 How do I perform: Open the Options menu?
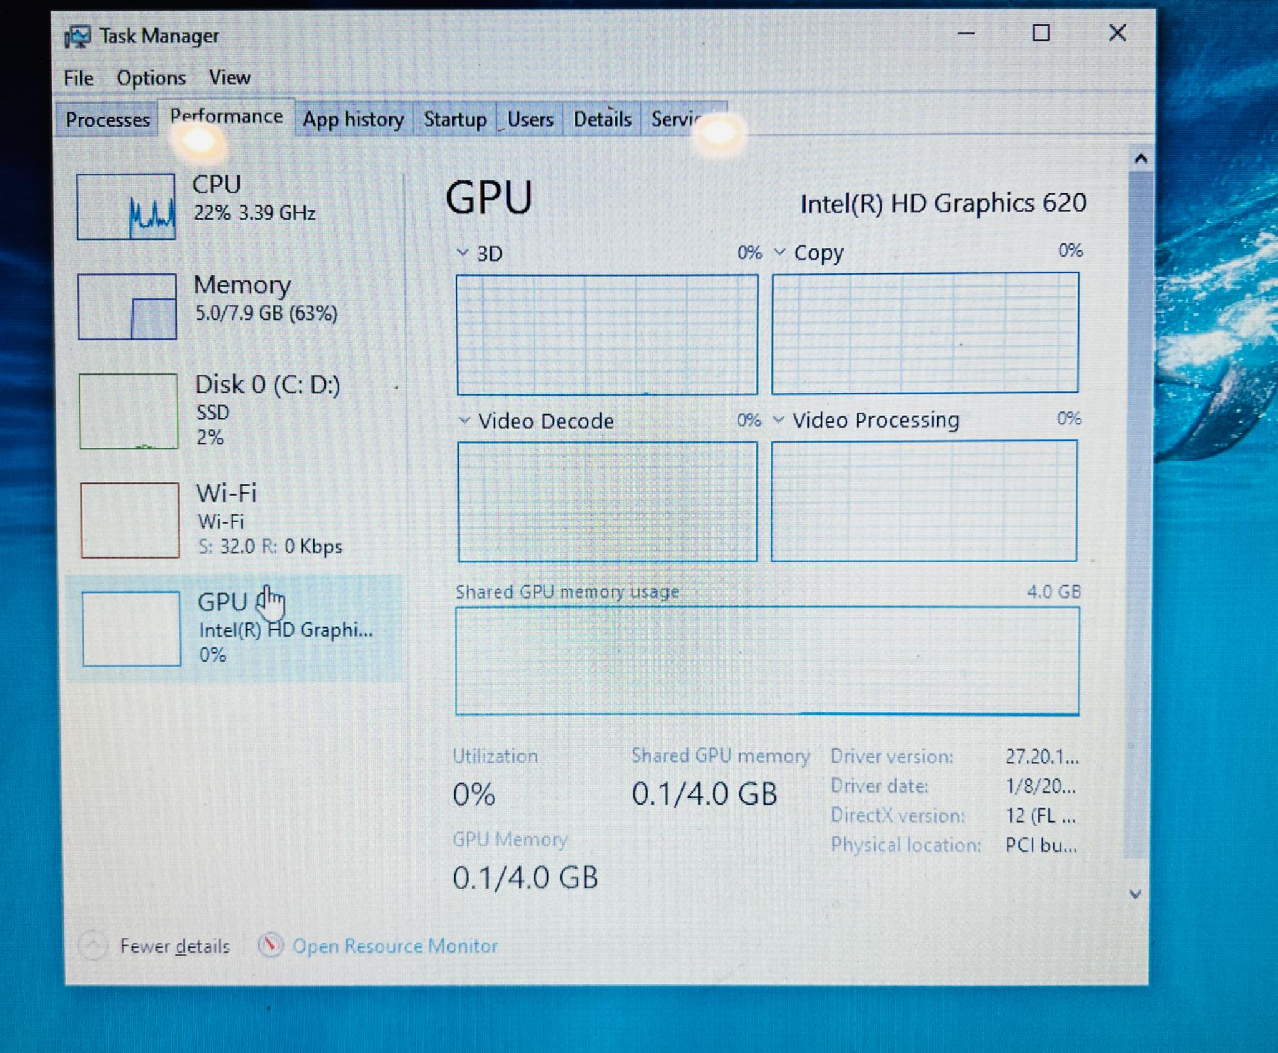[150, 76]
